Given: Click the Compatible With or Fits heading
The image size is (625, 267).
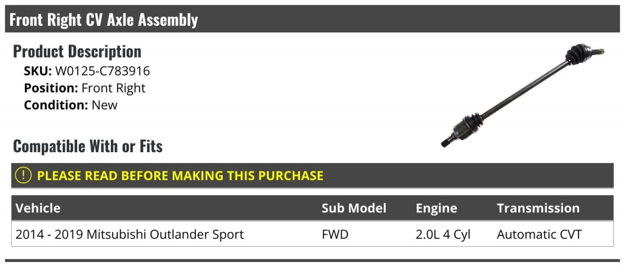Looking at the screenshot, I should 88,146.
